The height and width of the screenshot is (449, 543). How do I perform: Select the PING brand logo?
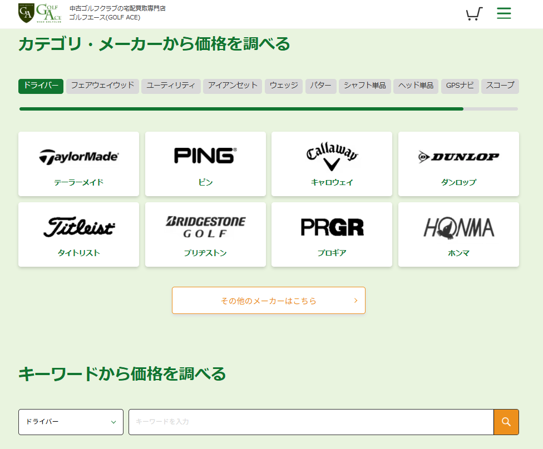tap(205, 156)
